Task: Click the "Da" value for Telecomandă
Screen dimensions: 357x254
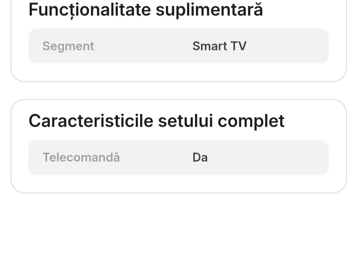Action: pos(200,157)
